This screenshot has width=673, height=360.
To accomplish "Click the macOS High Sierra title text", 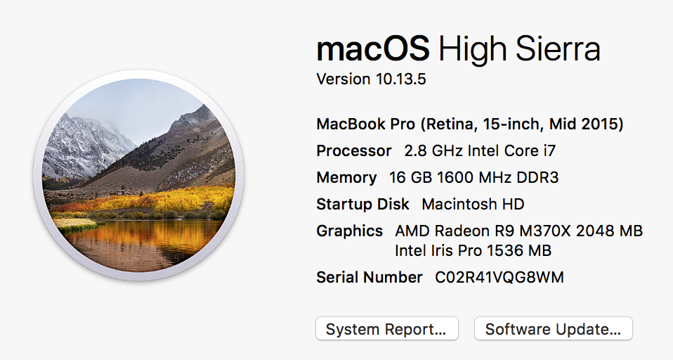I will tap(458, 50).
